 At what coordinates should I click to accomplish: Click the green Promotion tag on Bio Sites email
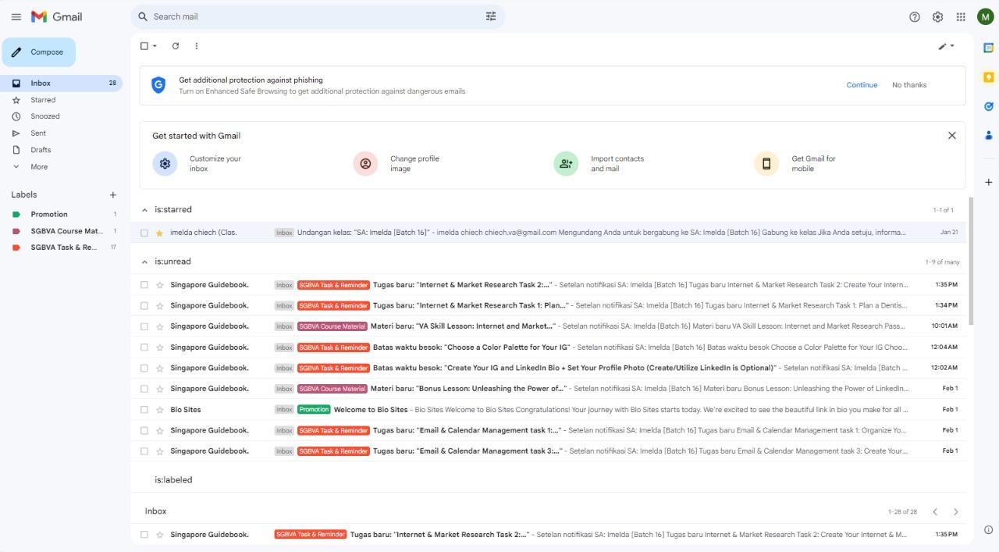click(314, 409)
